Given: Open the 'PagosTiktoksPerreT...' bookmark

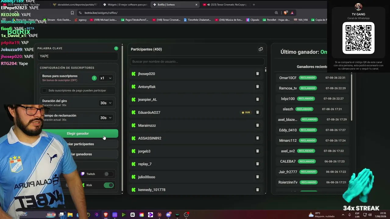Looking at the screenshot, I should pos(134,20).
